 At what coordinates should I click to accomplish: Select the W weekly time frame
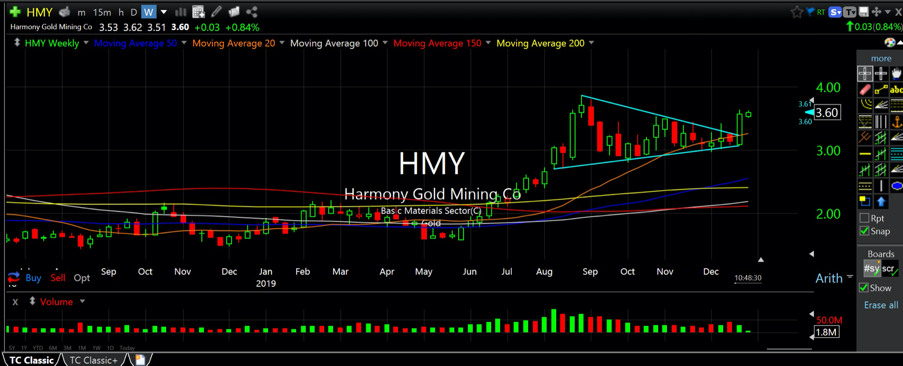tap(149, 12)
